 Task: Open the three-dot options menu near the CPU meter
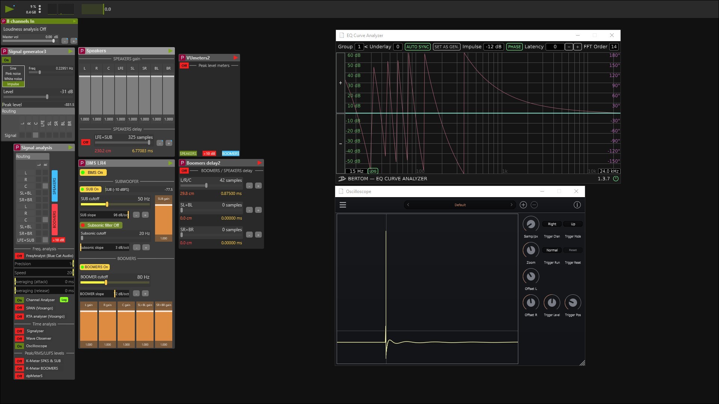pos(40,9)
